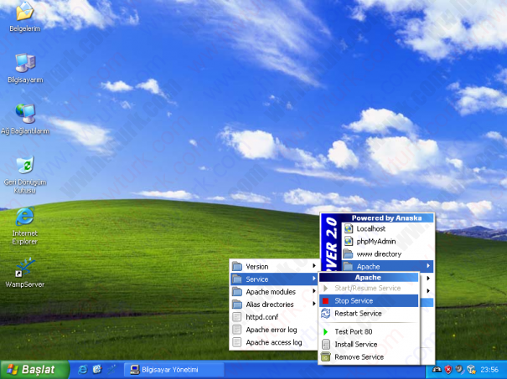Choose Restart Service for Apache
Screen dimensions: 507x379
pos(369,314)
